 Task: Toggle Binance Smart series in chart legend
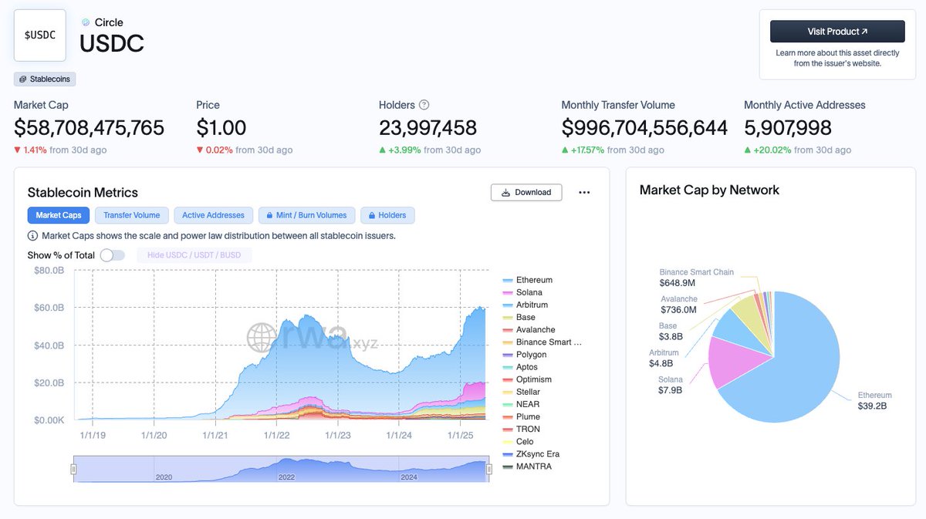pyautogui.click(x=542, y=342)
